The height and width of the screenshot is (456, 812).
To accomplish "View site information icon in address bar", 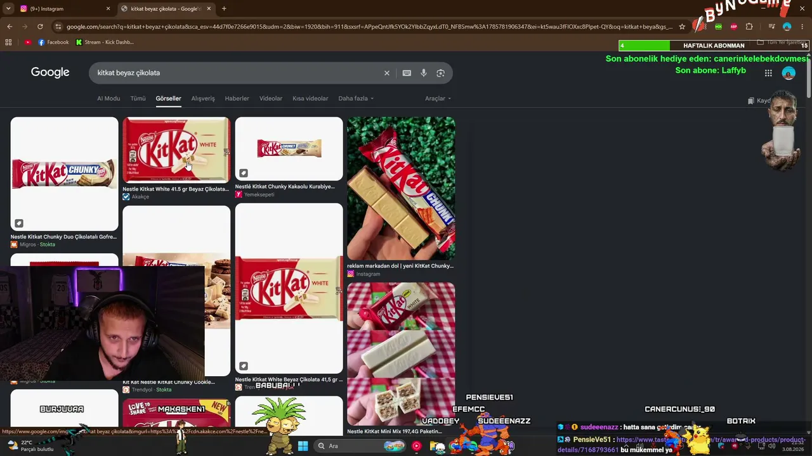I will click(58, 27).
